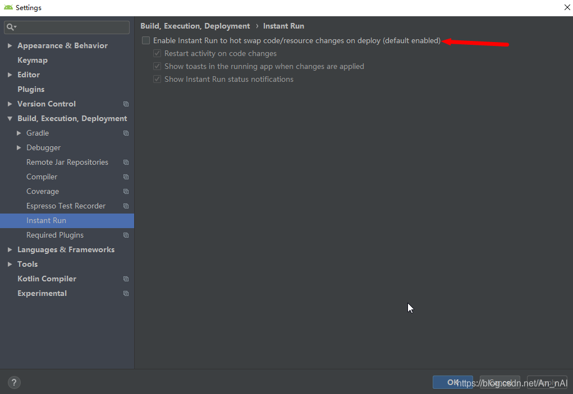This screenshot has width=573, height=394.
Task: Close the Settings dialog window
Action: 567,7
